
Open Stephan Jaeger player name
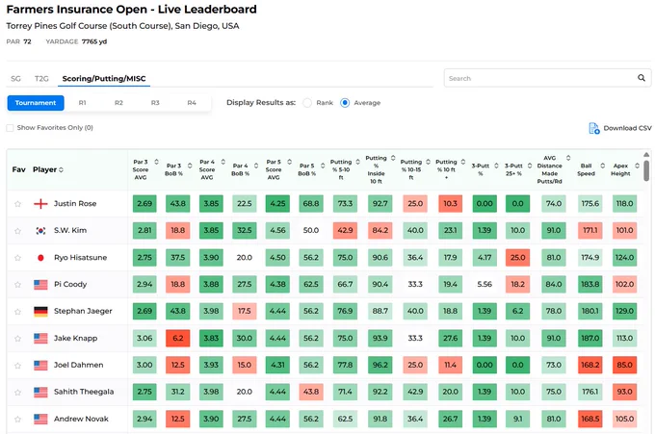pos(83,312)
